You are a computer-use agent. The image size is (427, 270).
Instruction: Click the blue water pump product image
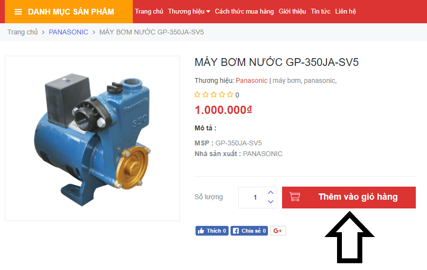coord(92,138)
